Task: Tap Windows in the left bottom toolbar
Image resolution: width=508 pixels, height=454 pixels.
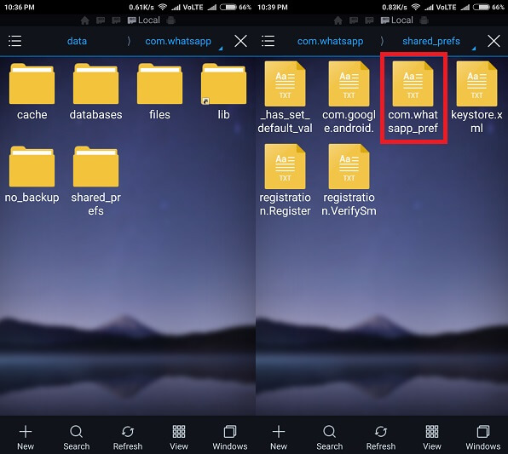Action: pyautogui.click(x=230, y=438)
